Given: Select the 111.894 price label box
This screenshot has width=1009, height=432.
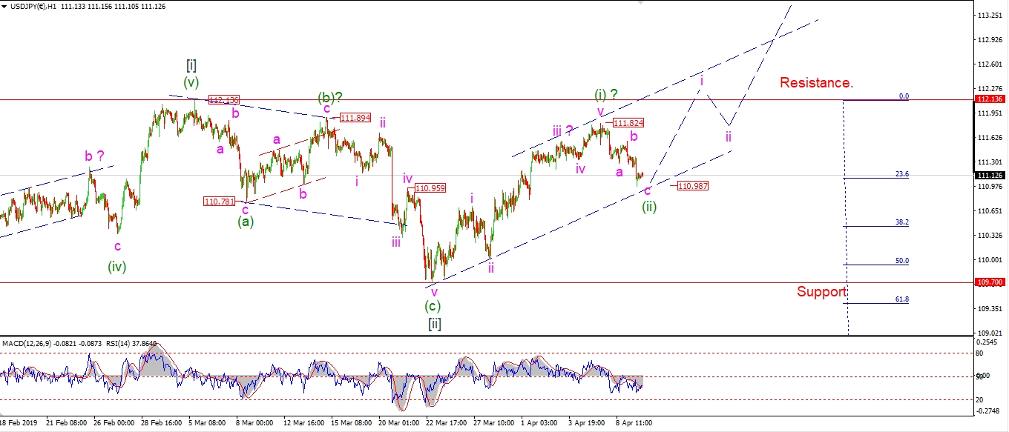Looking at the screenshot, I should (x=354, y=118).
